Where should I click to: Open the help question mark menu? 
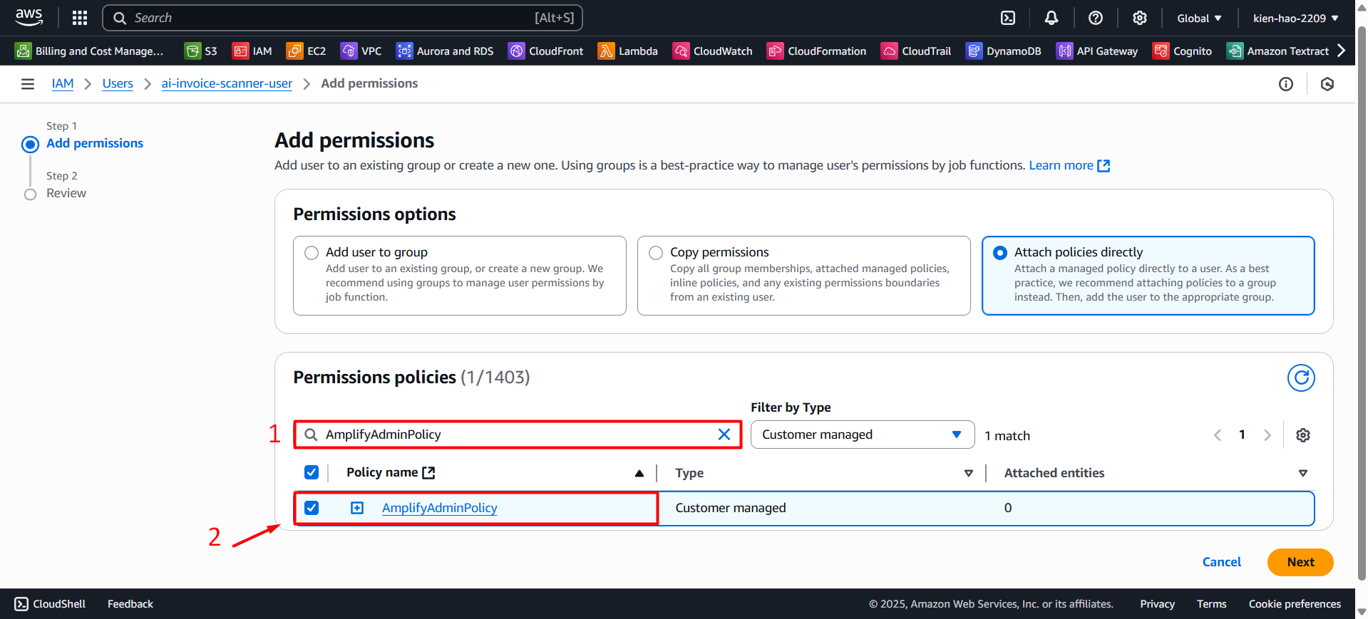(x=1096, y=18)
